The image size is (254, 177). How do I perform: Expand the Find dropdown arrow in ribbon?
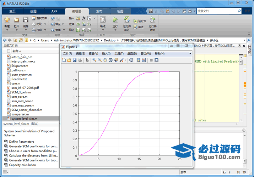pos(64,30)
